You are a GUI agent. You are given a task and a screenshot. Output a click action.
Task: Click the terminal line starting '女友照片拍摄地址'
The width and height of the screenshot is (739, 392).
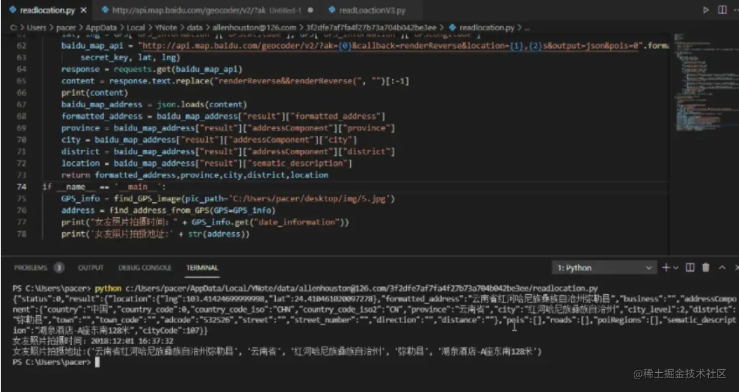277,351
